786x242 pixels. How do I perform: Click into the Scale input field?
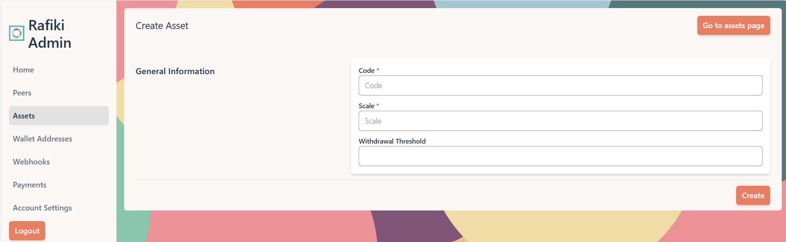click(560, 121)
